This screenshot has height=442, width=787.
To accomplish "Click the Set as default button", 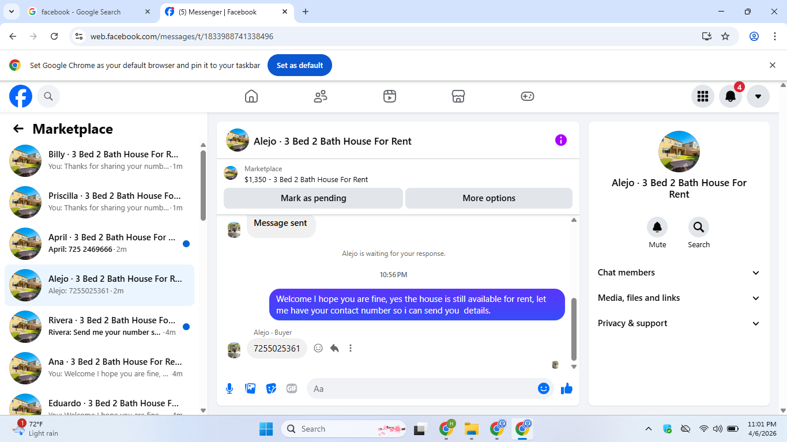I will 300,65.
